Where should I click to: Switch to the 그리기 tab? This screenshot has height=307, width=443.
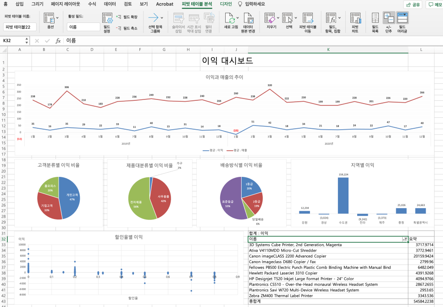tap(37, 4)
